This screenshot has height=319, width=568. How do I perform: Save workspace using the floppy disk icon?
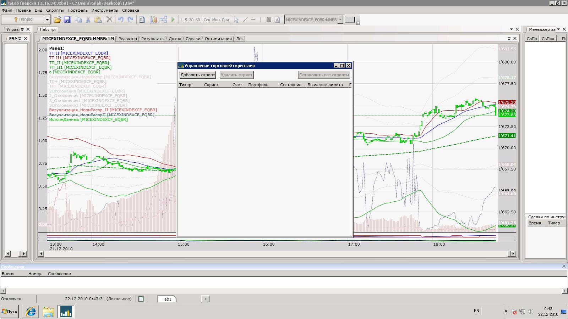coord(67,20)
